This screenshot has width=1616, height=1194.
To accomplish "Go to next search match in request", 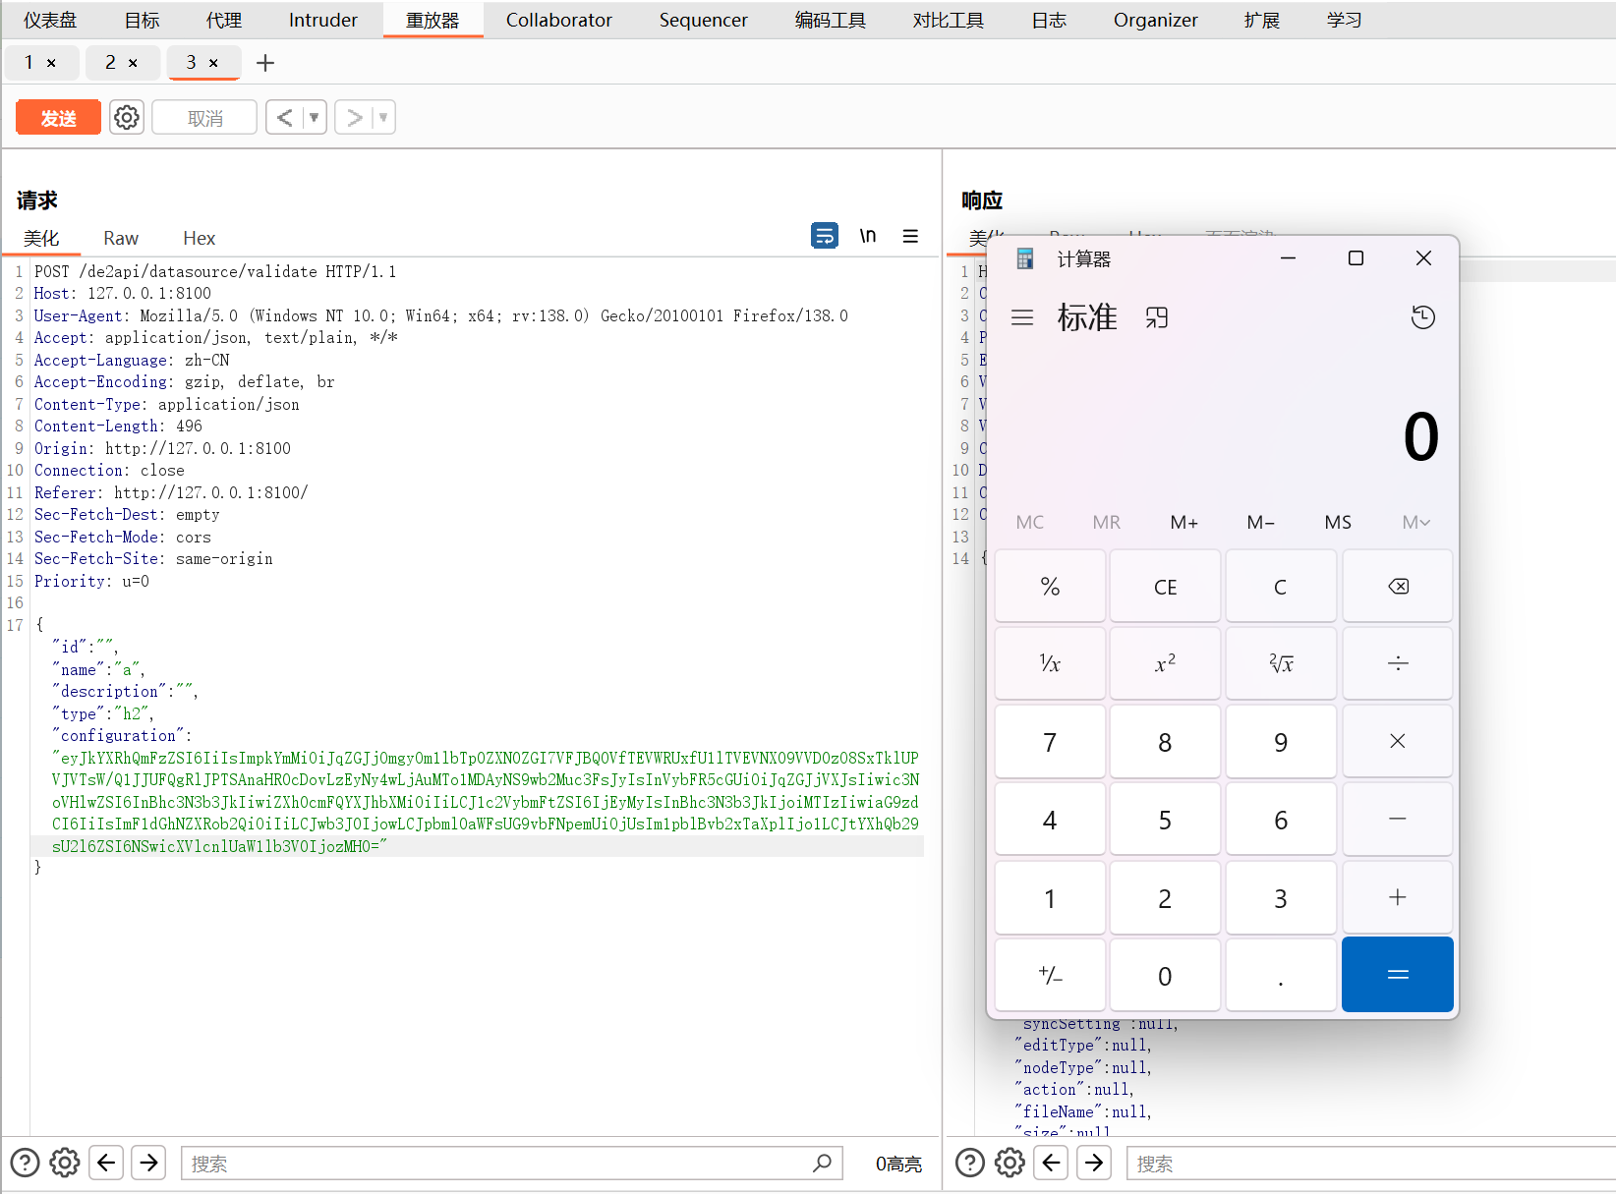I will point(148,1163).
